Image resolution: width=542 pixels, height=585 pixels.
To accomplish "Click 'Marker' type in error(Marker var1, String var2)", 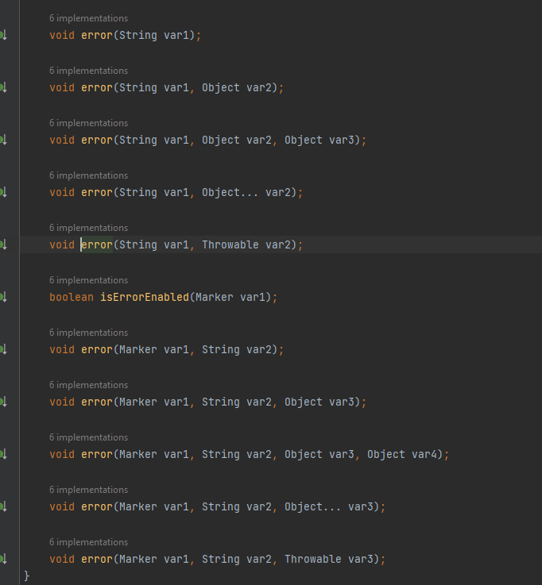I will (x=137, y=349).
